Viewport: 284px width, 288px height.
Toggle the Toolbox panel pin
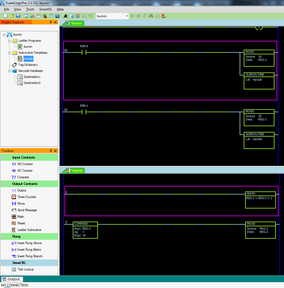click(x=51, y=151)
